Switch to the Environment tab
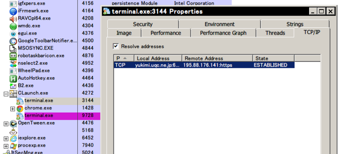Viewport: 342px width, 154px height. coord(219,24)
